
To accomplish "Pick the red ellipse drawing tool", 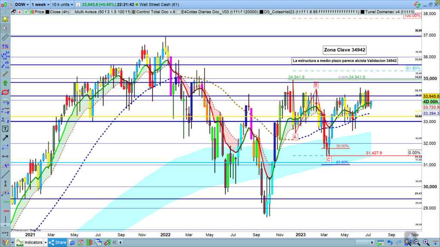I will pos(5,93).
